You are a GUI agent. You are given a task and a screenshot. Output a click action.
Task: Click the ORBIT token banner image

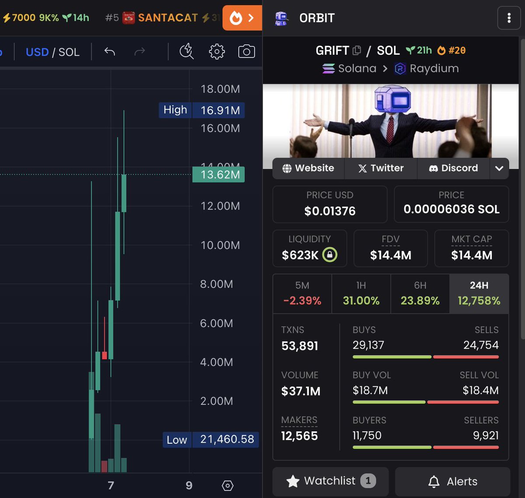391,121
